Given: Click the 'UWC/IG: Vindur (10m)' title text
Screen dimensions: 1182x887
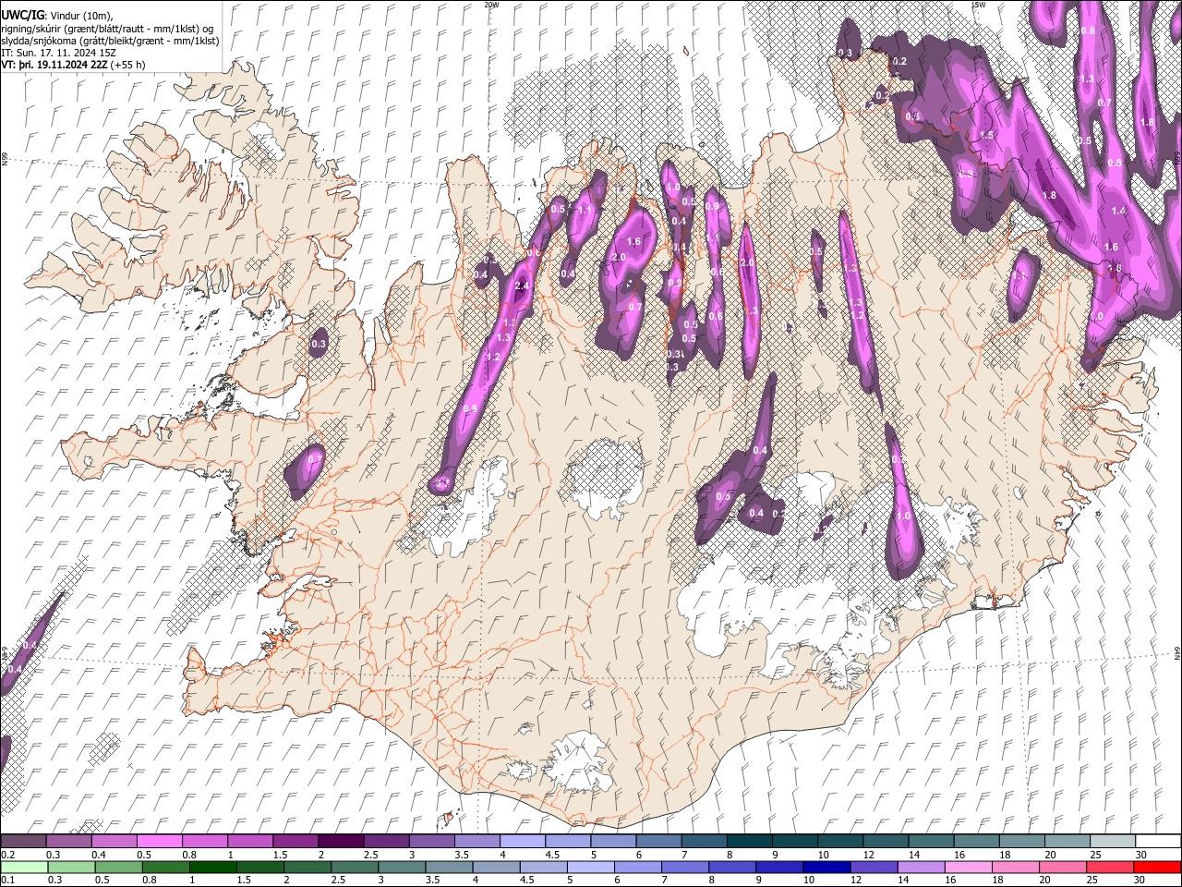Looking at the screenshot, I should click(56, 16).
